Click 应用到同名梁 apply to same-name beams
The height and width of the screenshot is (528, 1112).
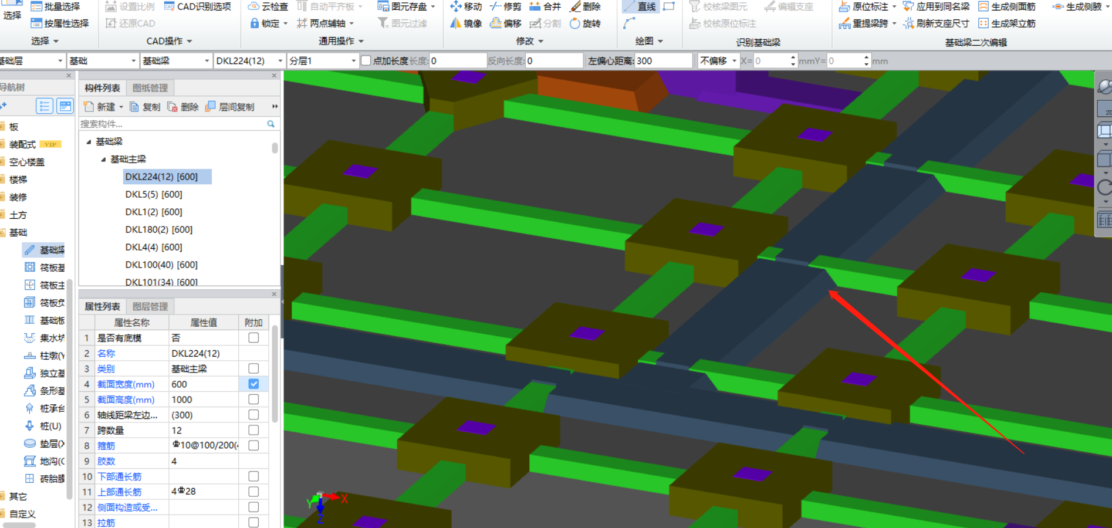(x=937, y=6)
